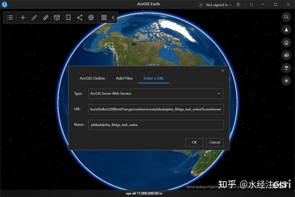The image size is (295, 197).
Task: Click the Add Data plus icon
Action: click(23, 18)
